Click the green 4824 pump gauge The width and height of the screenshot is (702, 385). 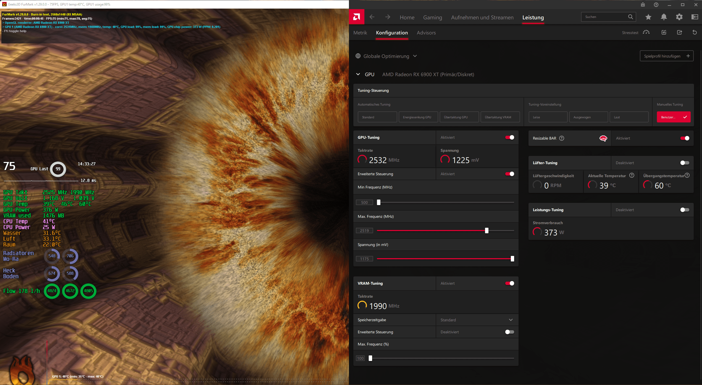pyautogui.click(x=52, y=291)
